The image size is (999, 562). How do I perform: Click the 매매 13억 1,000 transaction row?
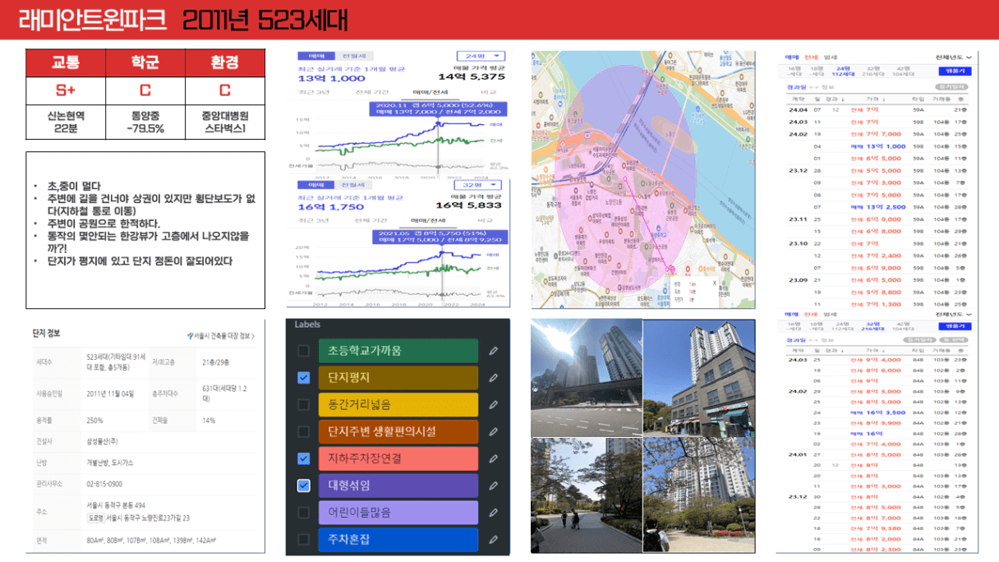(878, 146)
